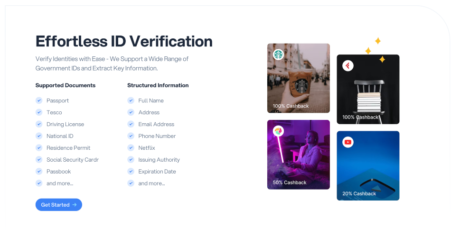The image size is (460, 237).
Task: Click the checkmark icon beside Driving License
Action: 39,124
